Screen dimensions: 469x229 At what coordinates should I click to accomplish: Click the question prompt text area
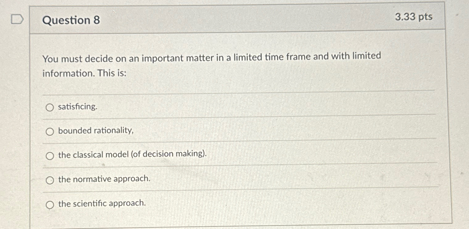(x=213, y=65)
